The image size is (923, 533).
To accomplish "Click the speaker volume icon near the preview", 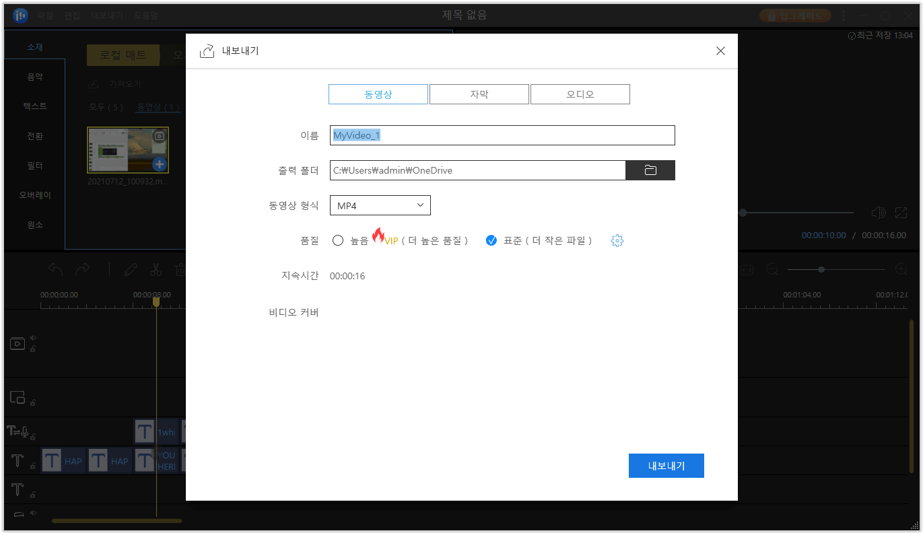I will (879, 213).
